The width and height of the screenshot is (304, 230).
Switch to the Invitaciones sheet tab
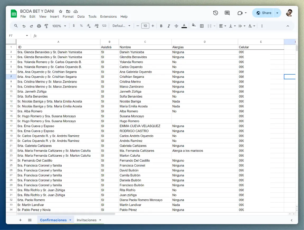[87, 220]
